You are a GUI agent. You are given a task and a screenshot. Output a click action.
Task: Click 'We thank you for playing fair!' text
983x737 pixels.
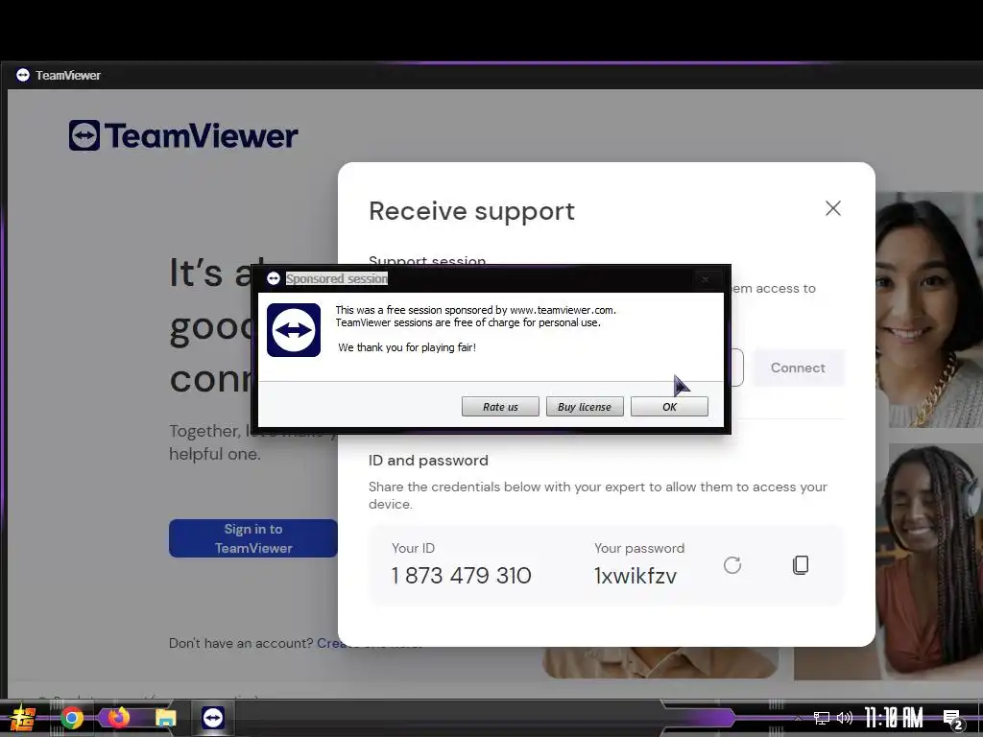(407, 347)
